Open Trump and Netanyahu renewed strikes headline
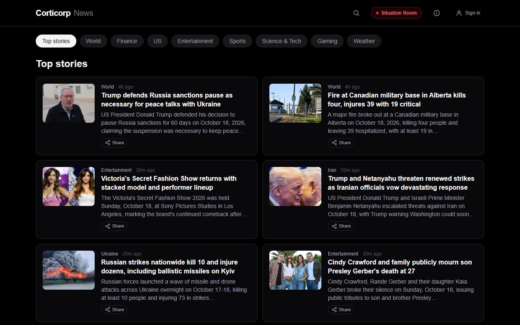520x325 pixels. [401, 183]
